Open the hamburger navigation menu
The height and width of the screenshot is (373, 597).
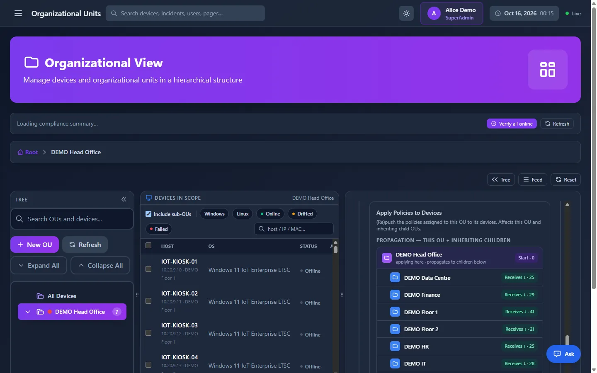[x=18, y=13]
